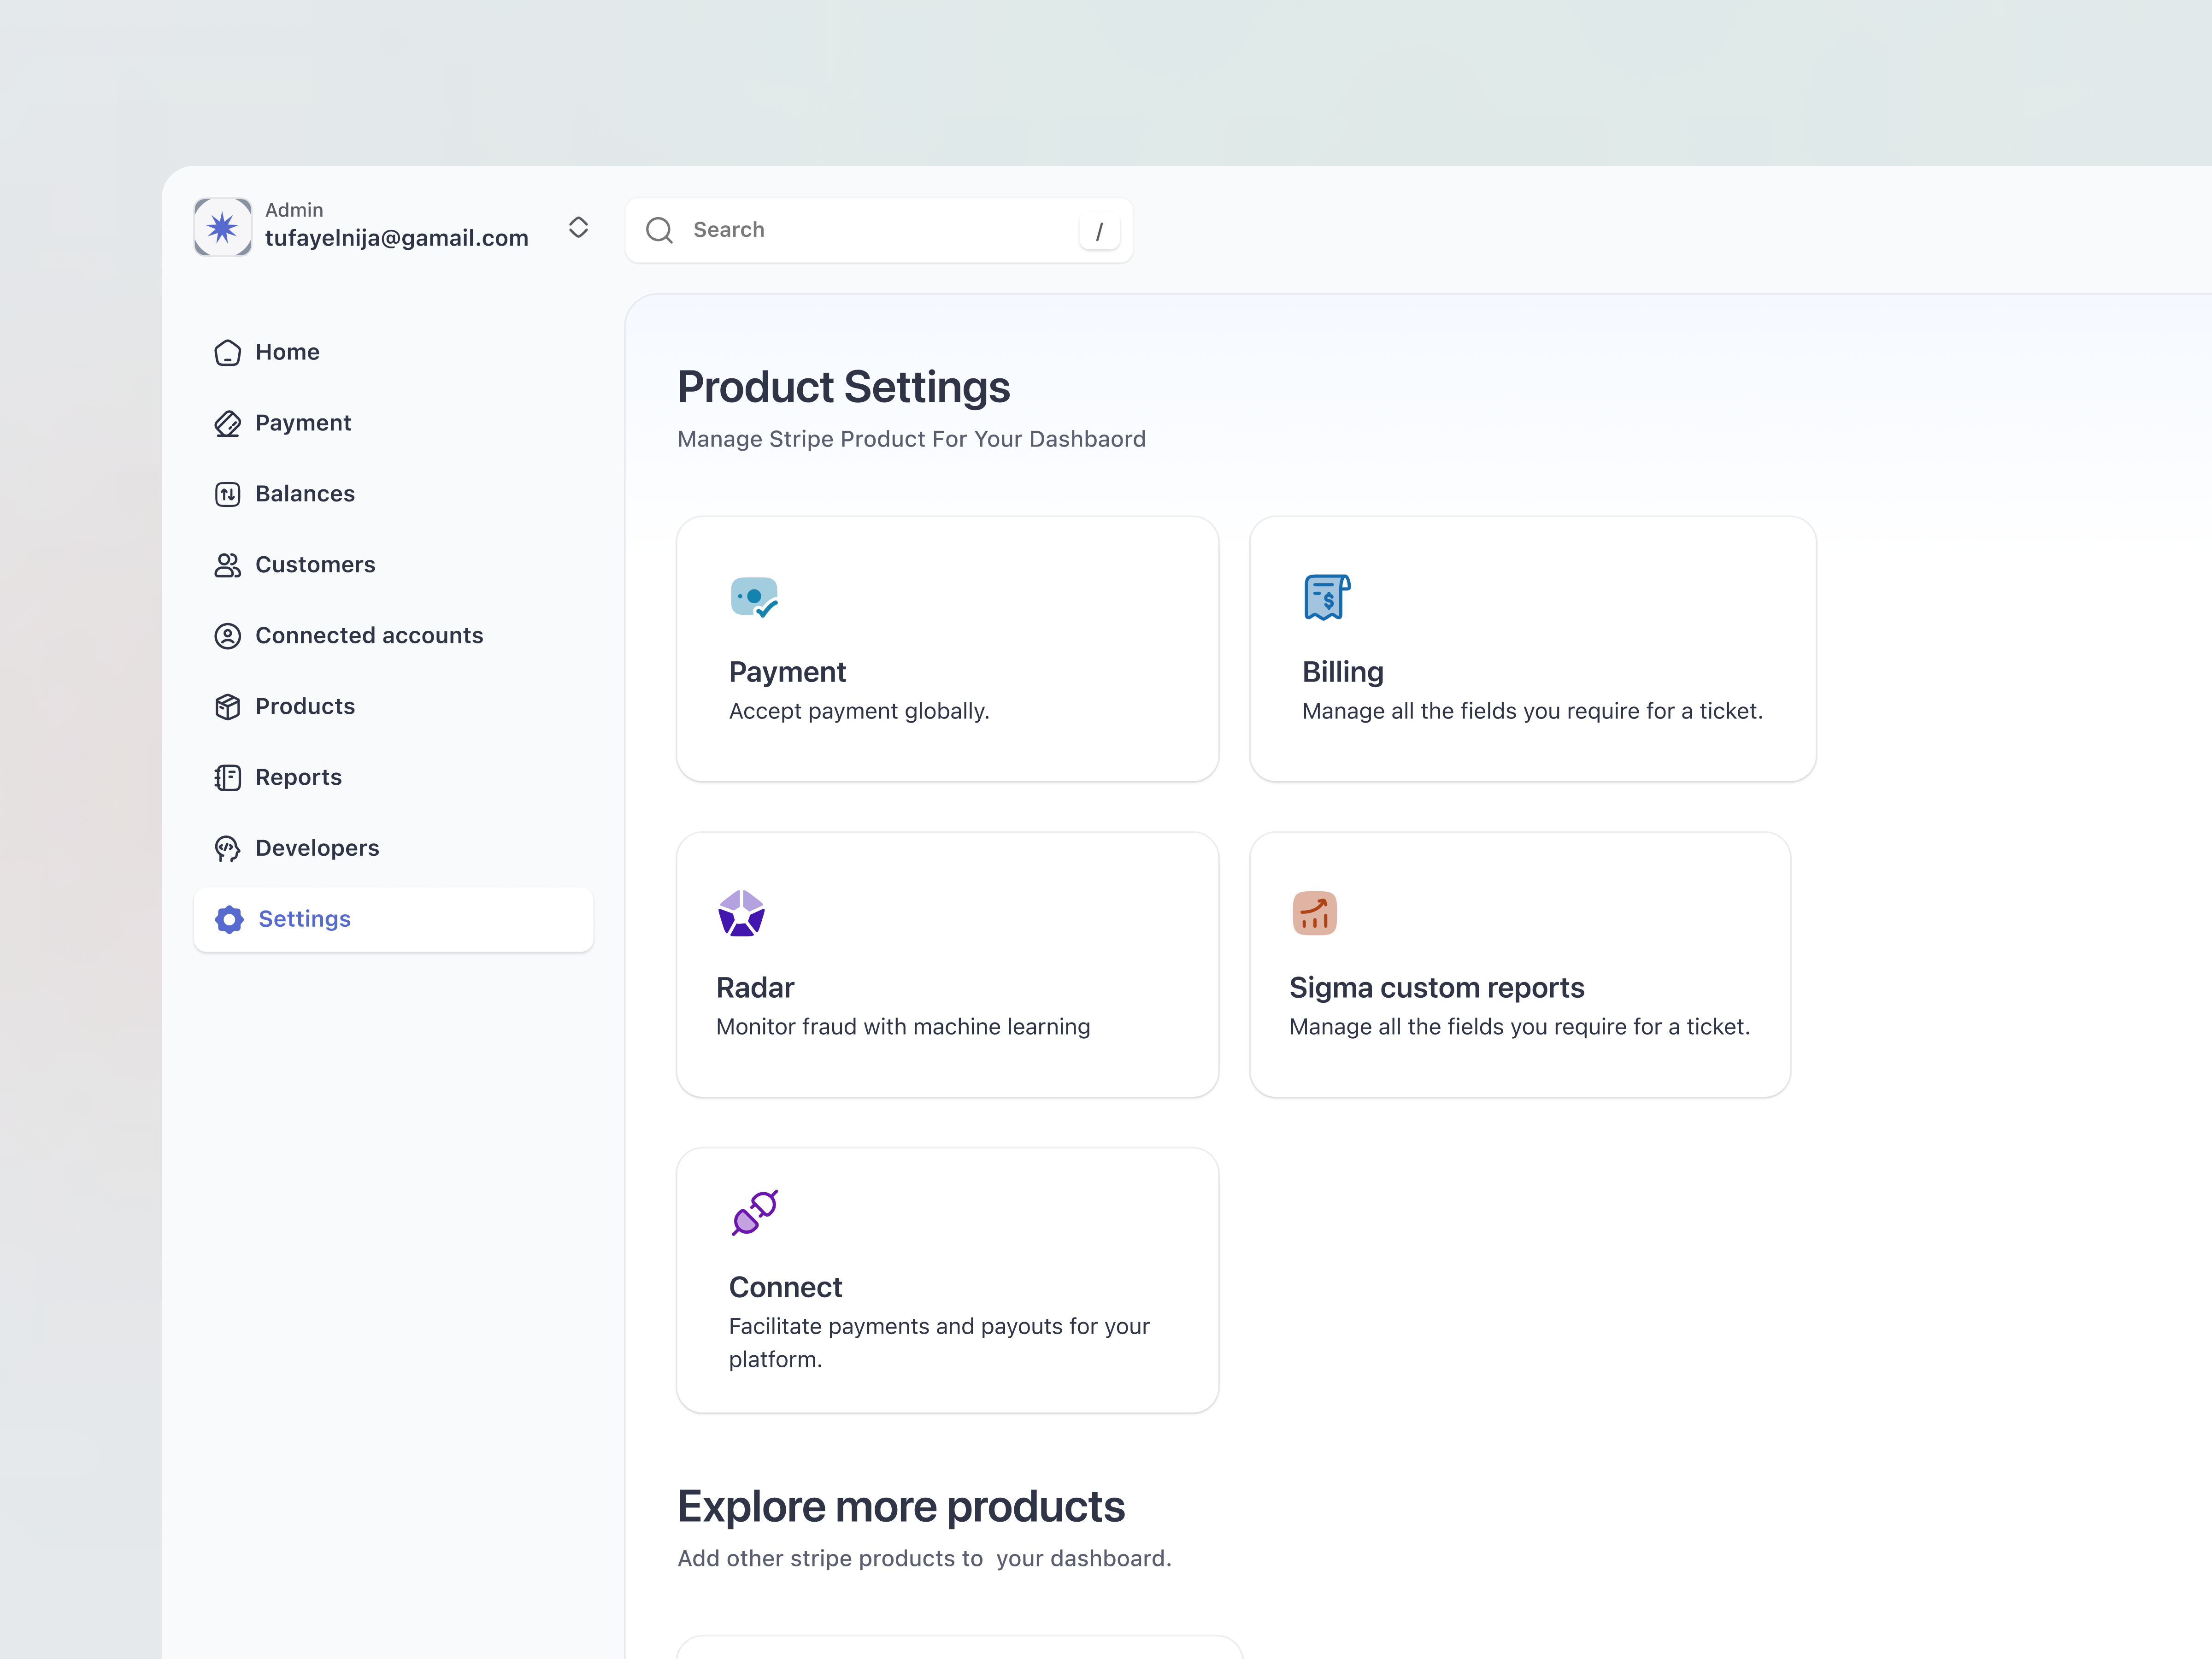Select the Settings gear icon

tap(229, 919)
